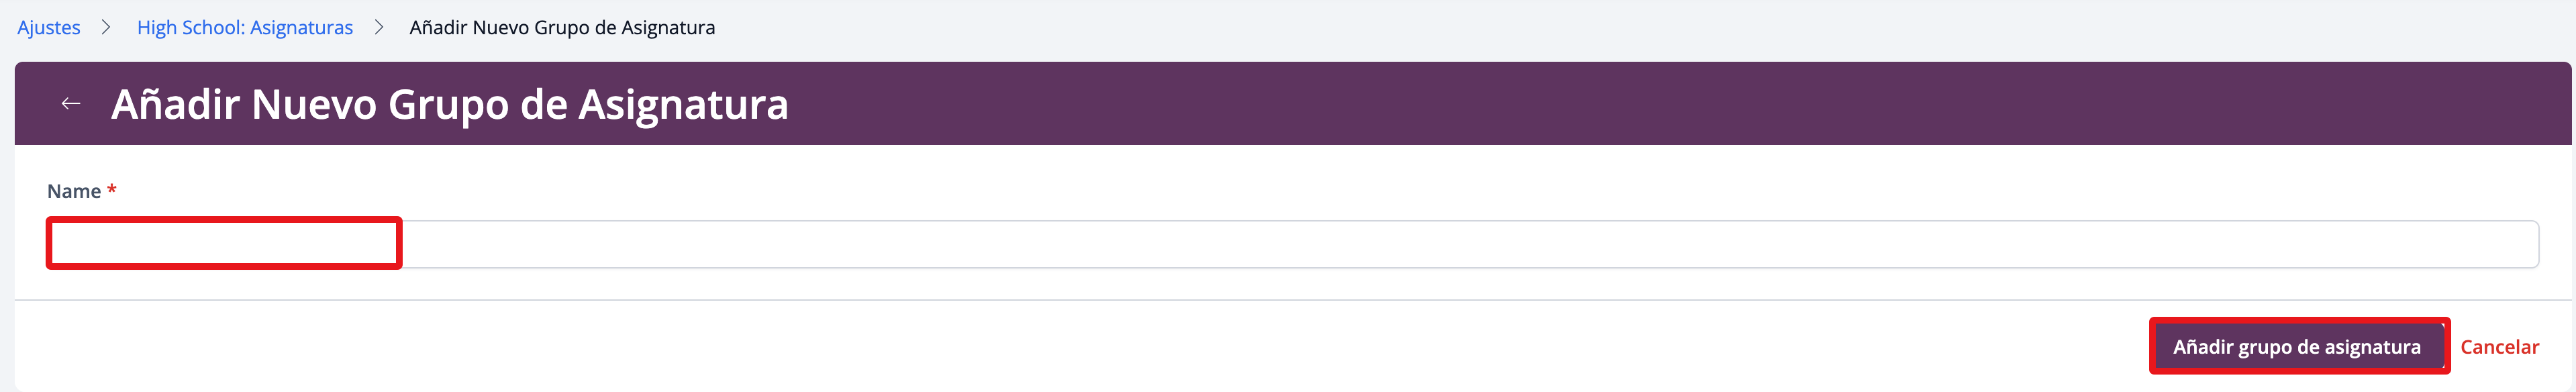Click the chevron after High School: Asignaturas
The width and height of the screenshot is (2576, 392).
379,28
